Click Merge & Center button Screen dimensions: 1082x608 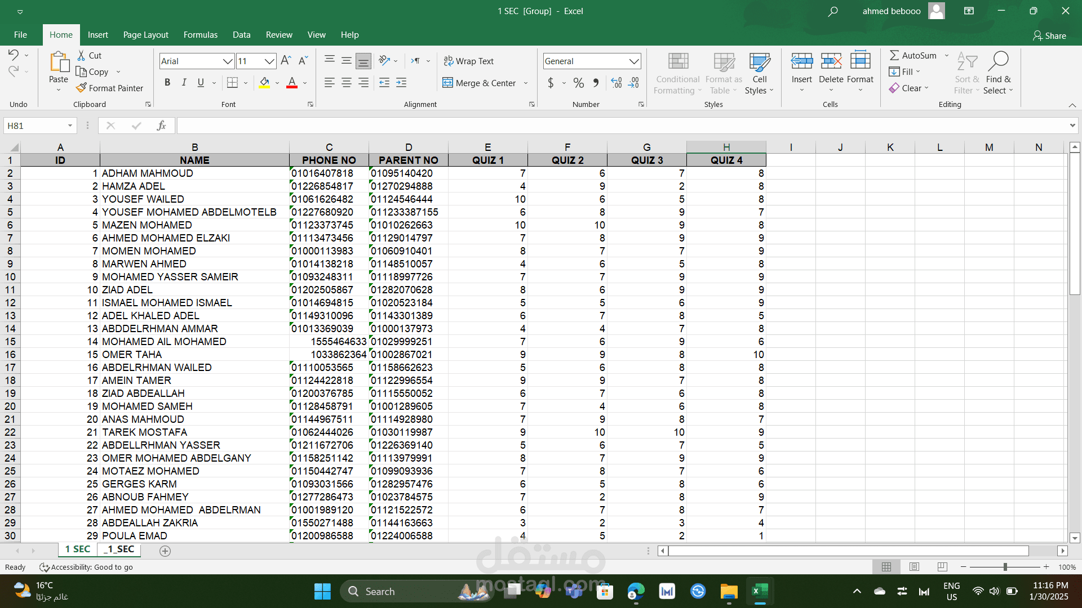click(479, 83)
